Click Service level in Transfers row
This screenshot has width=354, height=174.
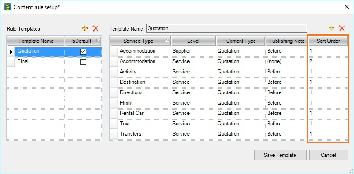click(194, 134)
